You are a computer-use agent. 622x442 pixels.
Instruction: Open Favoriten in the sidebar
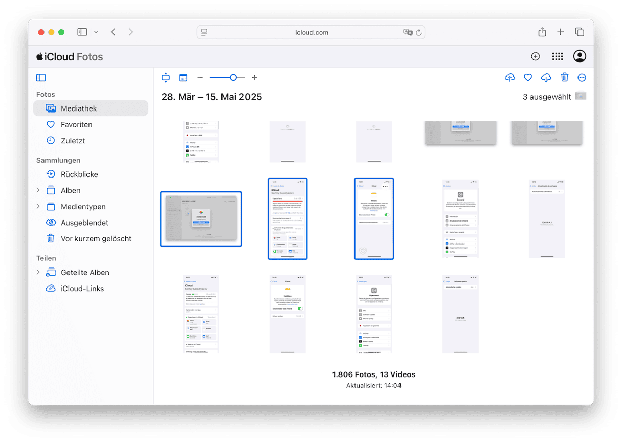point(76,124)
